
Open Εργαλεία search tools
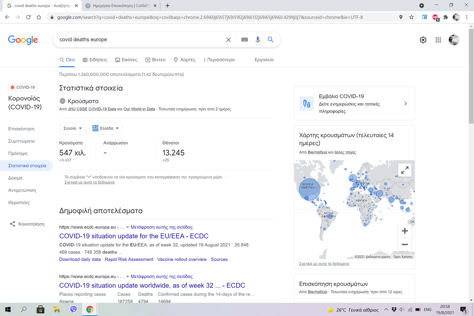pos(264,60)
